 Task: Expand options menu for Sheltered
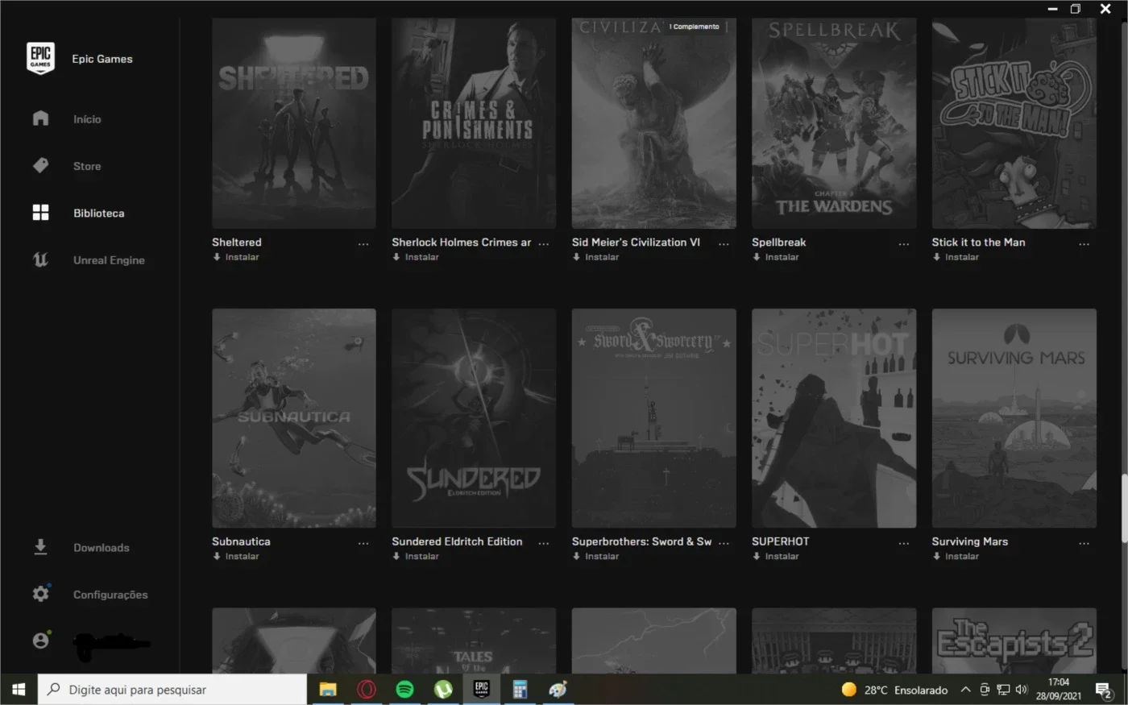point(363,243)
